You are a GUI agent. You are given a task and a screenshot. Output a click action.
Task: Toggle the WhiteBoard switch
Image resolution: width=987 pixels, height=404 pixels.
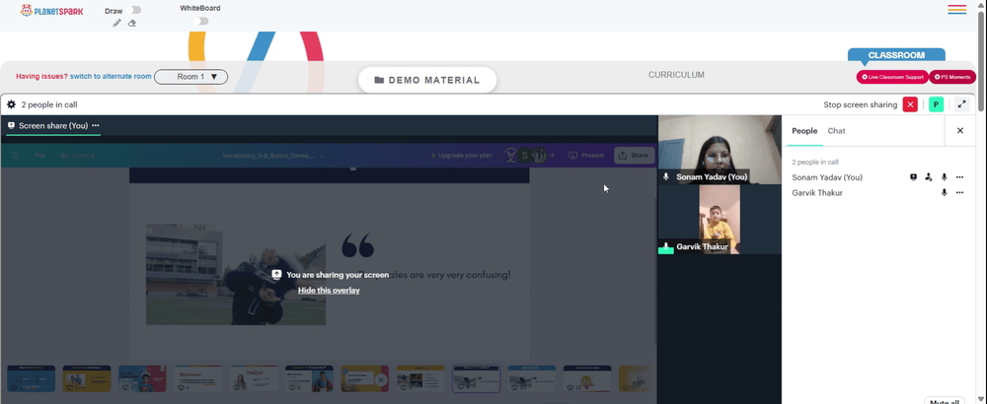[x=200, y=21]
